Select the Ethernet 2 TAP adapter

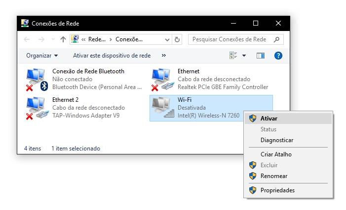click(75, 108)
